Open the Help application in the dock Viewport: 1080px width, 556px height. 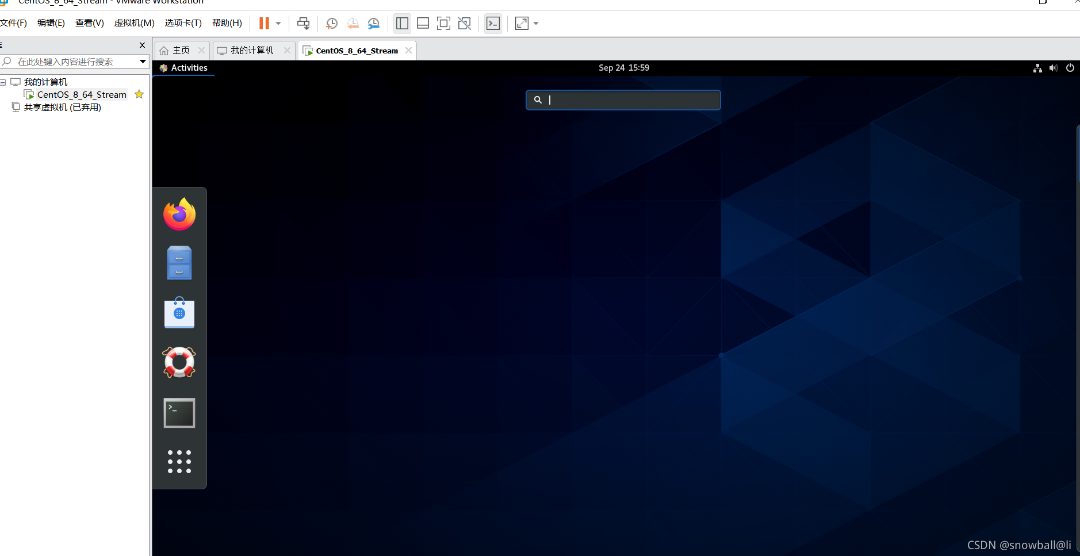click(179, 362)
